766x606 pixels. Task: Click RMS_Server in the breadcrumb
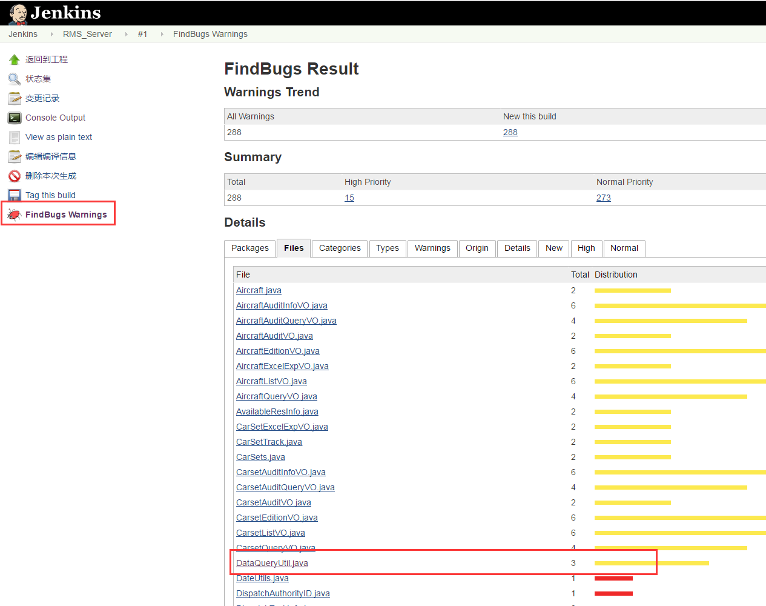click(x=87, y=34)
